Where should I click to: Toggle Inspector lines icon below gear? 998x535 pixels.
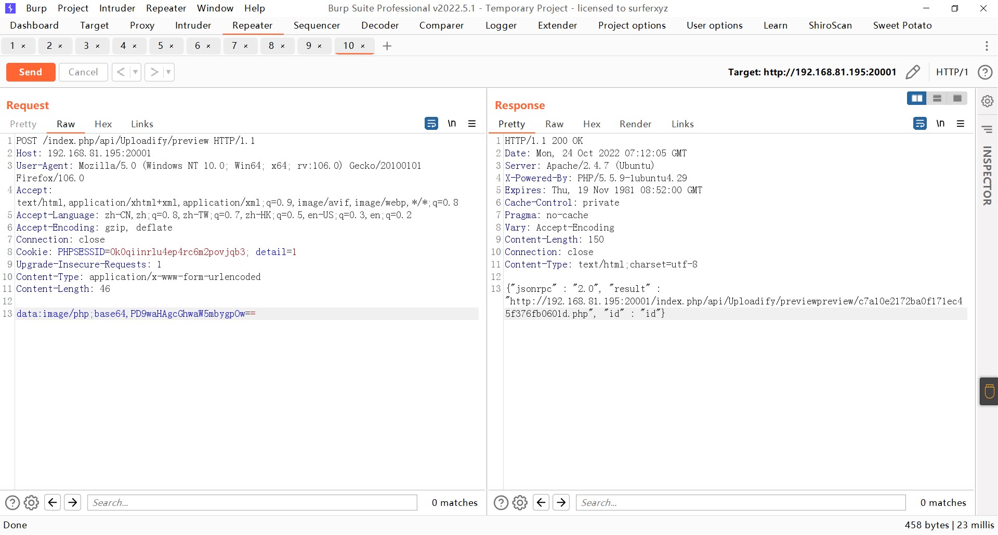click(988, 129)
